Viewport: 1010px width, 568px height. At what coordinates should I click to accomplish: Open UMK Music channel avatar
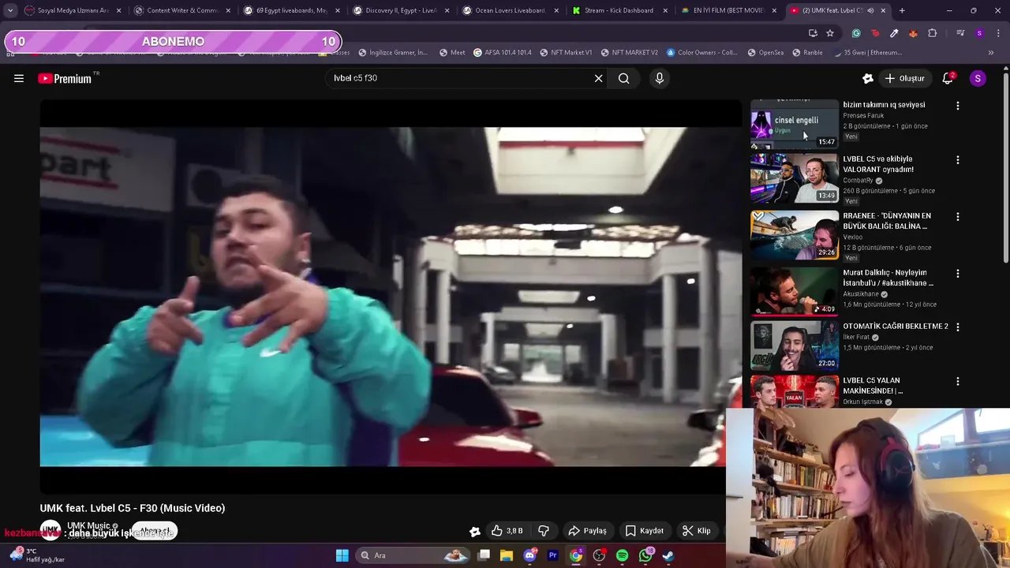pyautogui.click(x=50, y=530)
